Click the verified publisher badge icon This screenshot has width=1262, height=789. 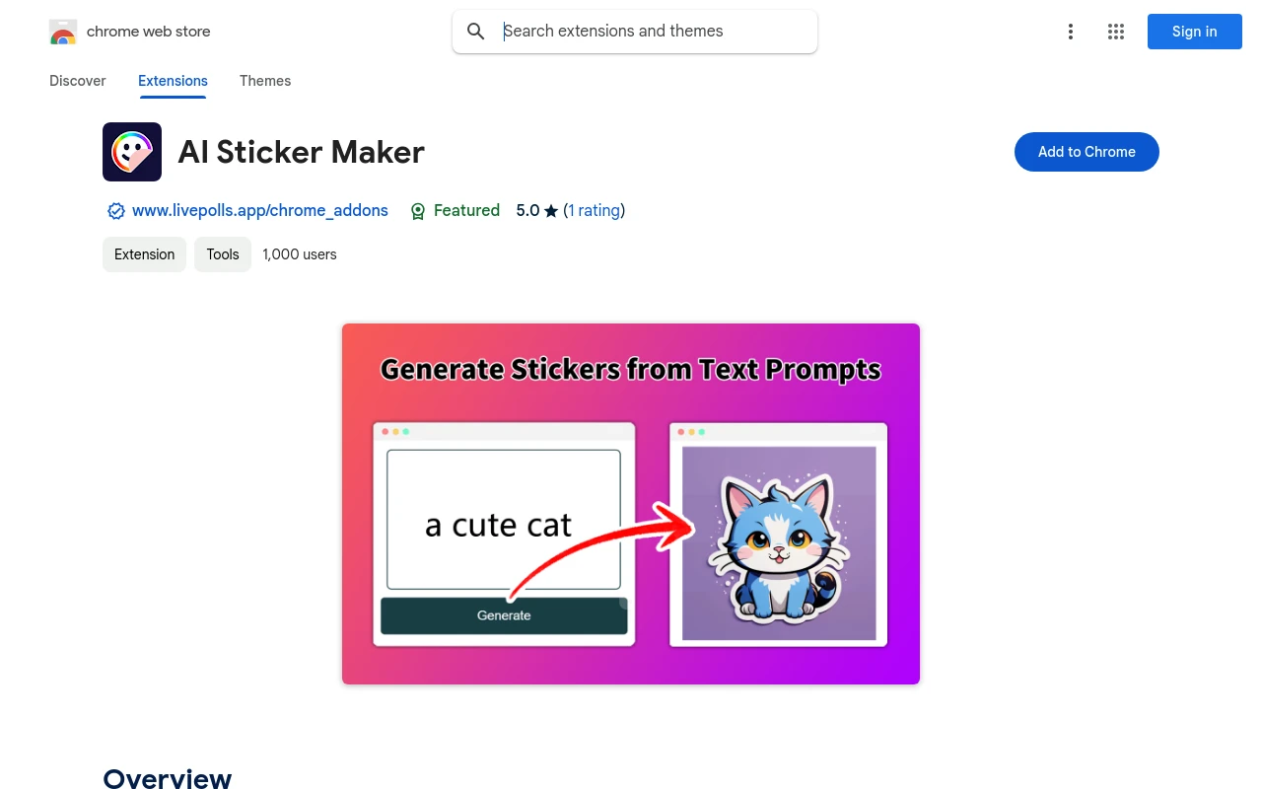pyautogui.click(x=116, y=211)
